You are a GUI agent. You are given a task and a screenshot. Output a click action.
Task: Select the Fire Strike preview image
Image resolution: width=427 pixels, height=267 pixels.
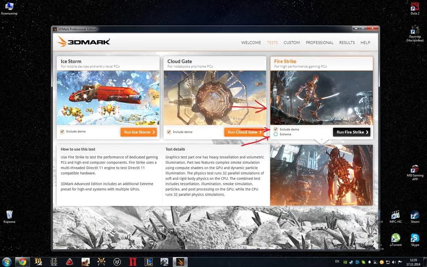point(322,98)
